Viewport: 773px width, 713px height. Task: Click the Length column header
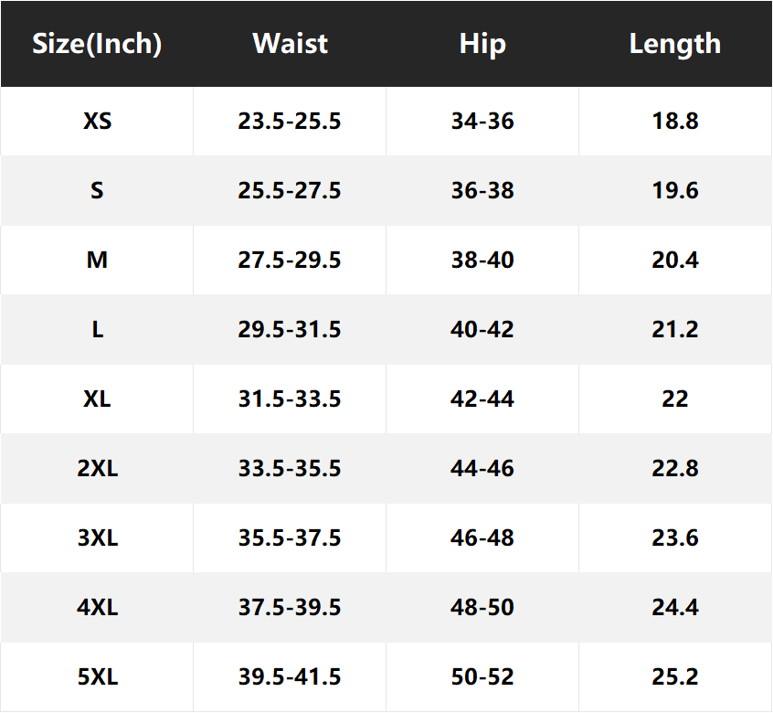coord(675,45)
